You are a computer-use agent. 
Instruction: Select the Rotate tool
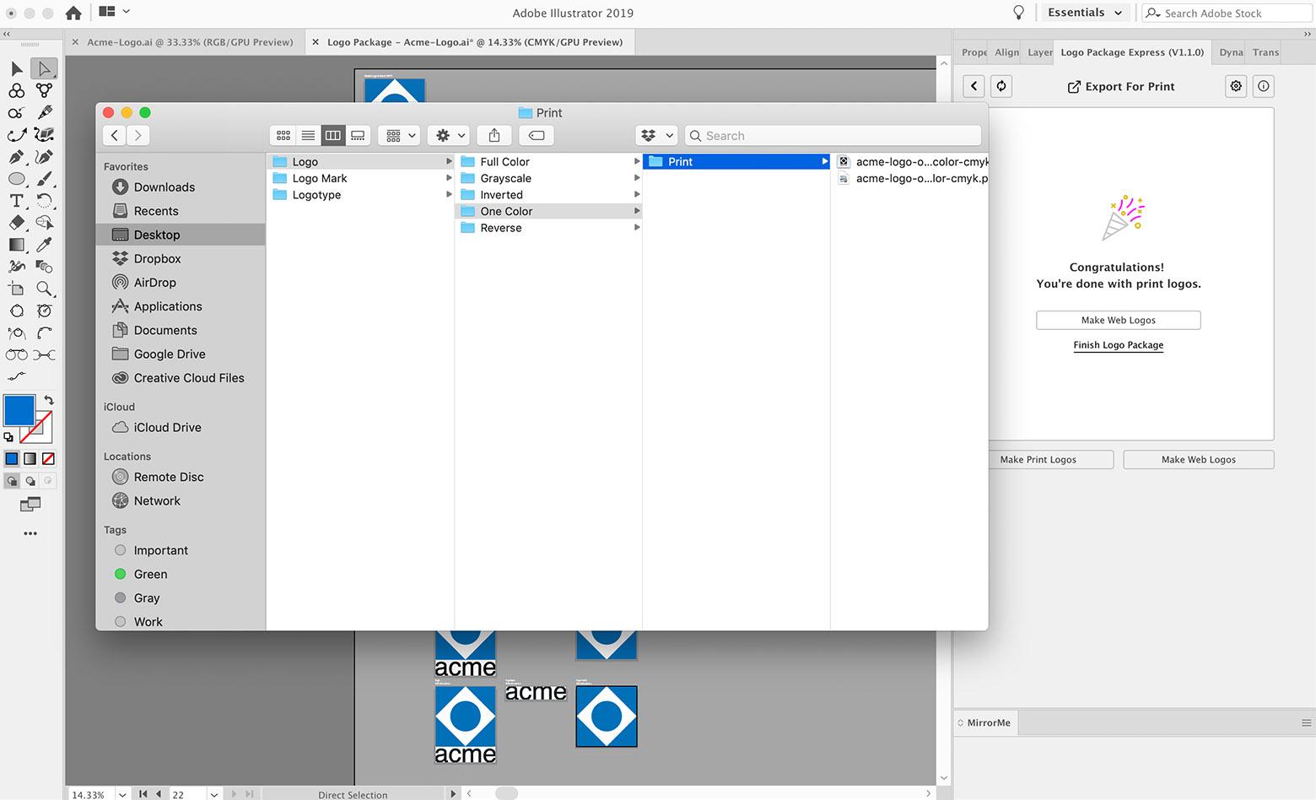point(44,200)
